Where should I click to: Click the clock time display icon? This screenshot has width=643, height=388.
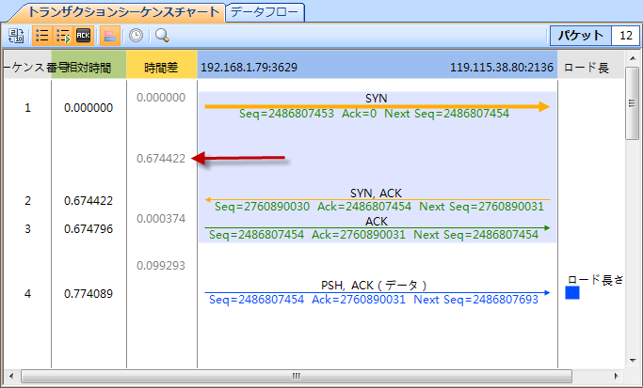(137, 36)
